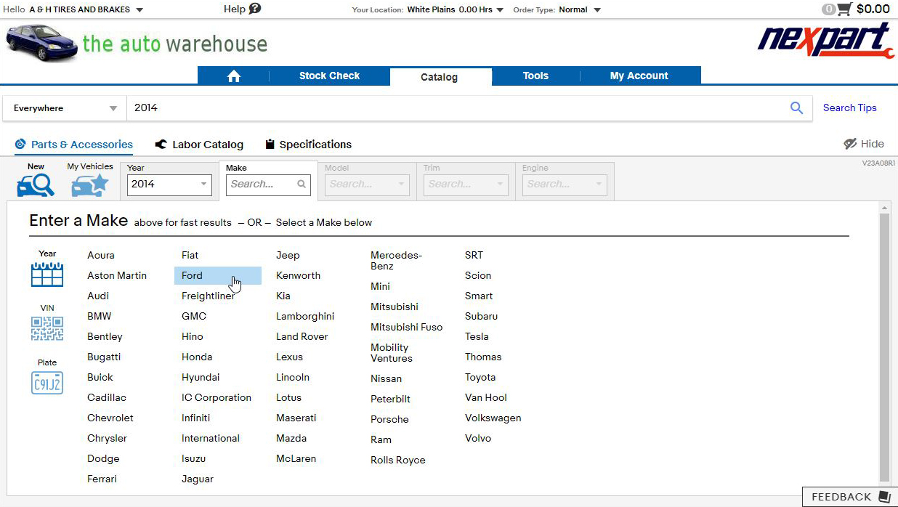Switch to the Catalog tab
The width and height of the screenshot is (898, 507).
pos(440,77)
